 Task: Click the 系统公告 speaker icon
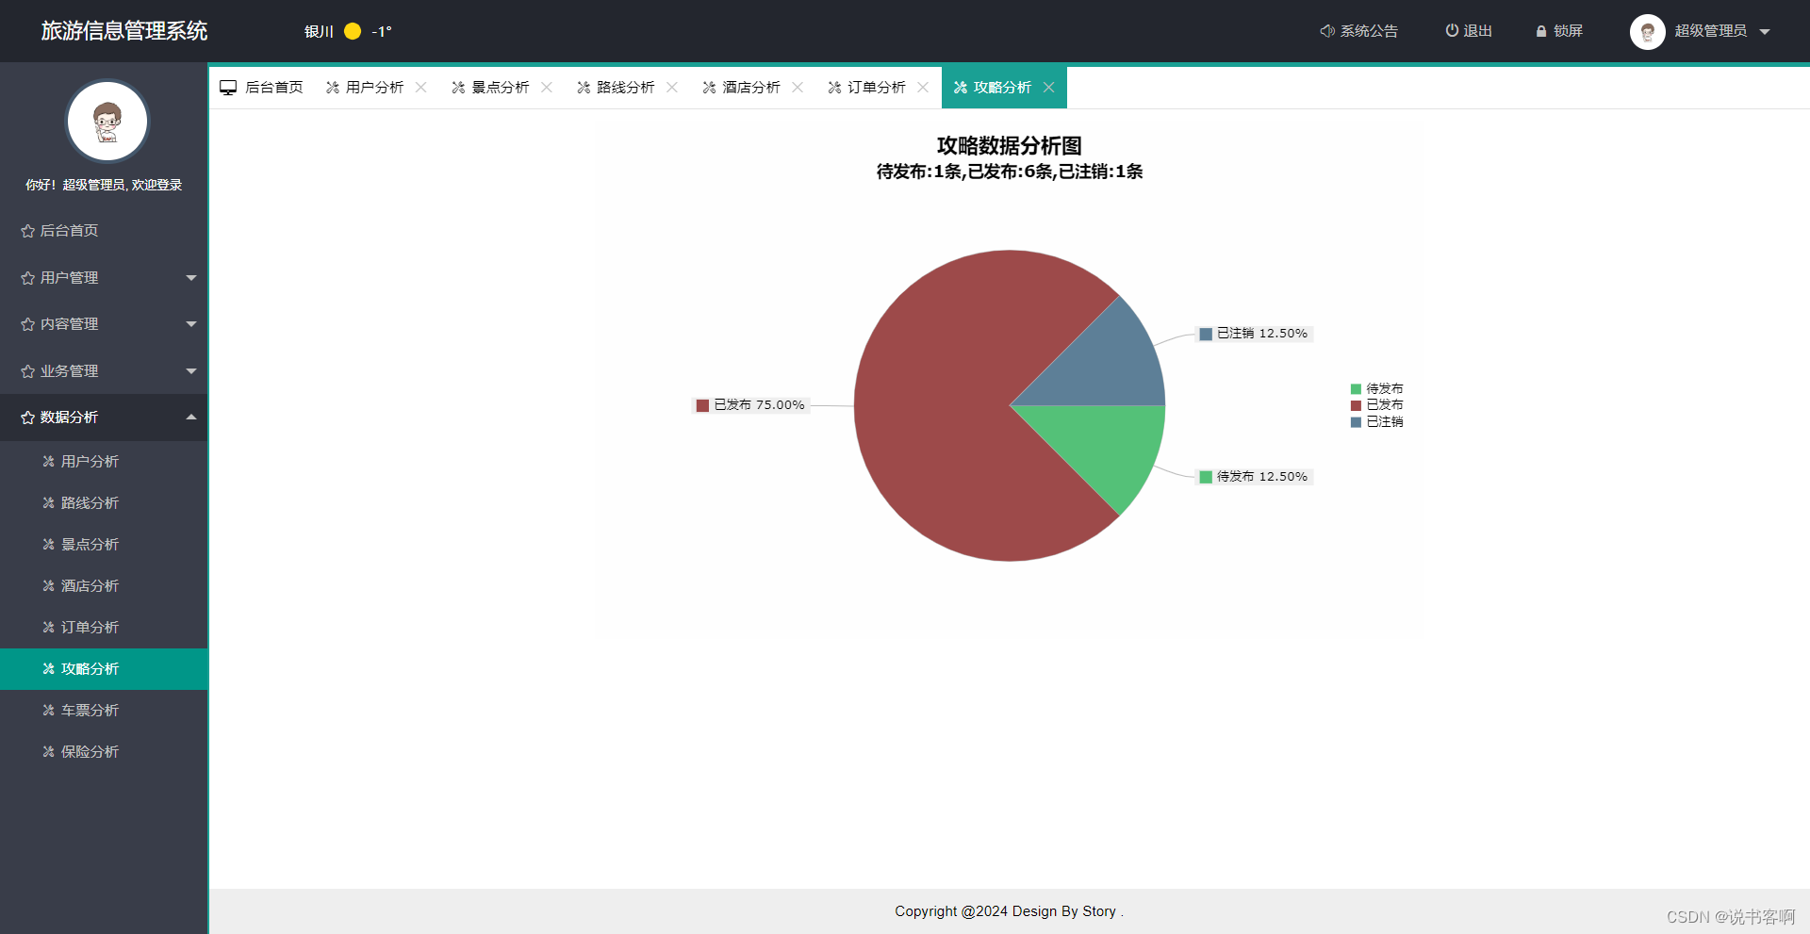click(x=1326, y=31)
